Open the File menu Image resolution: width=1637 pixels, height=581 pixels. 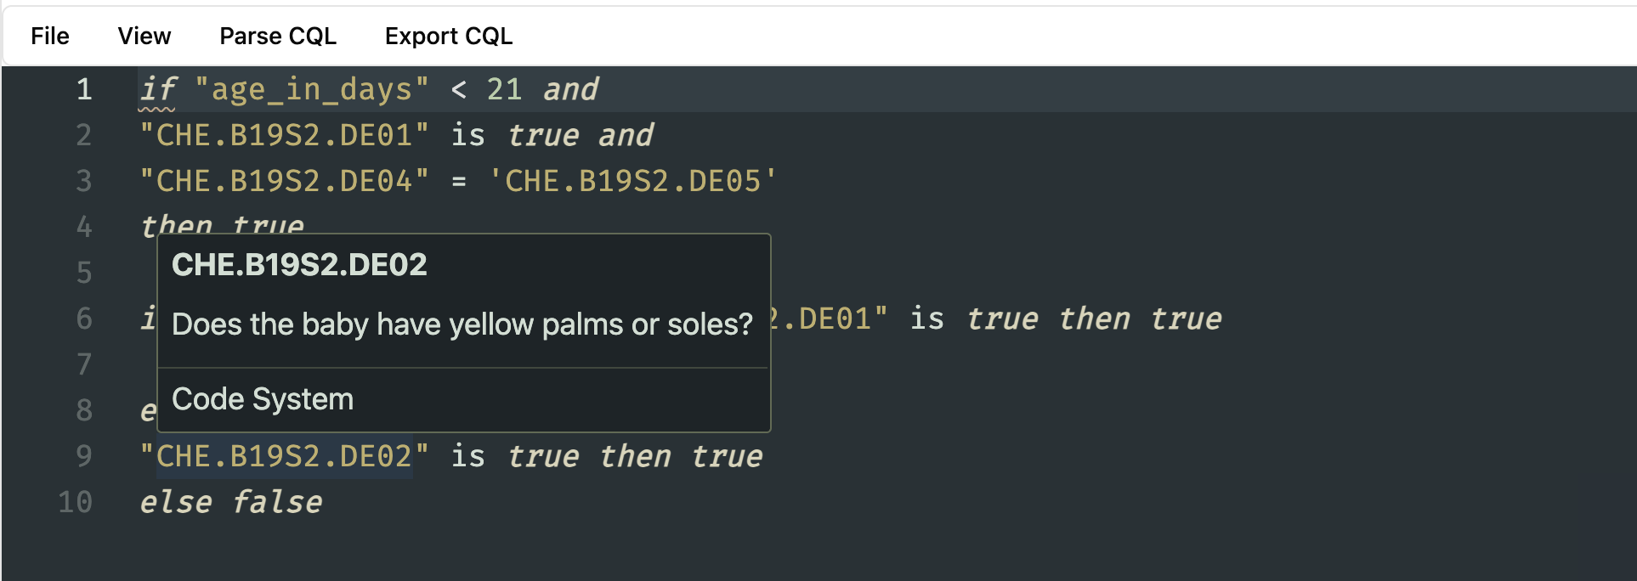pyautogui.click(x=49, y=36)
